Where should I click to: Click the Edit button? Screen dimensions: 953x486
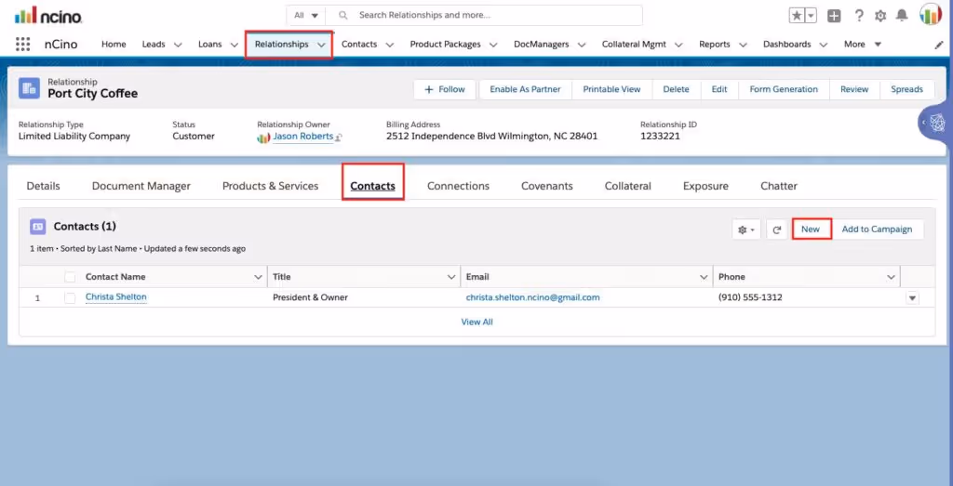tap(719, 89)
